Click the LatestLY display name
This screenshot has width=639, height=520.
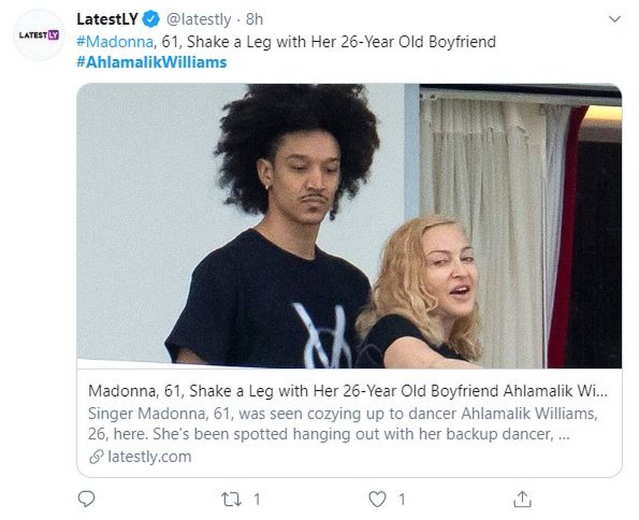coord(107,19)
